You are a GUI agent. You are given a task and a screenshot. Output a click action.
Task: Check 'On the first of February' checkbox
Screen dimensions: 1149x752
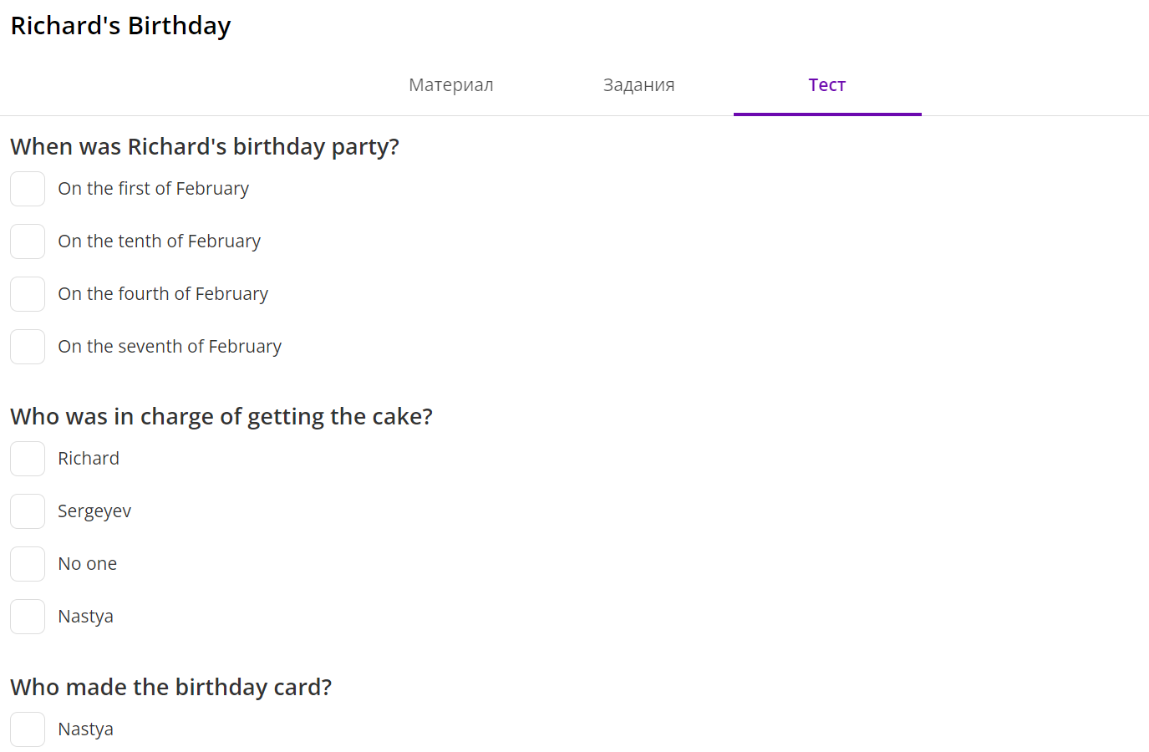pos(28,189)
